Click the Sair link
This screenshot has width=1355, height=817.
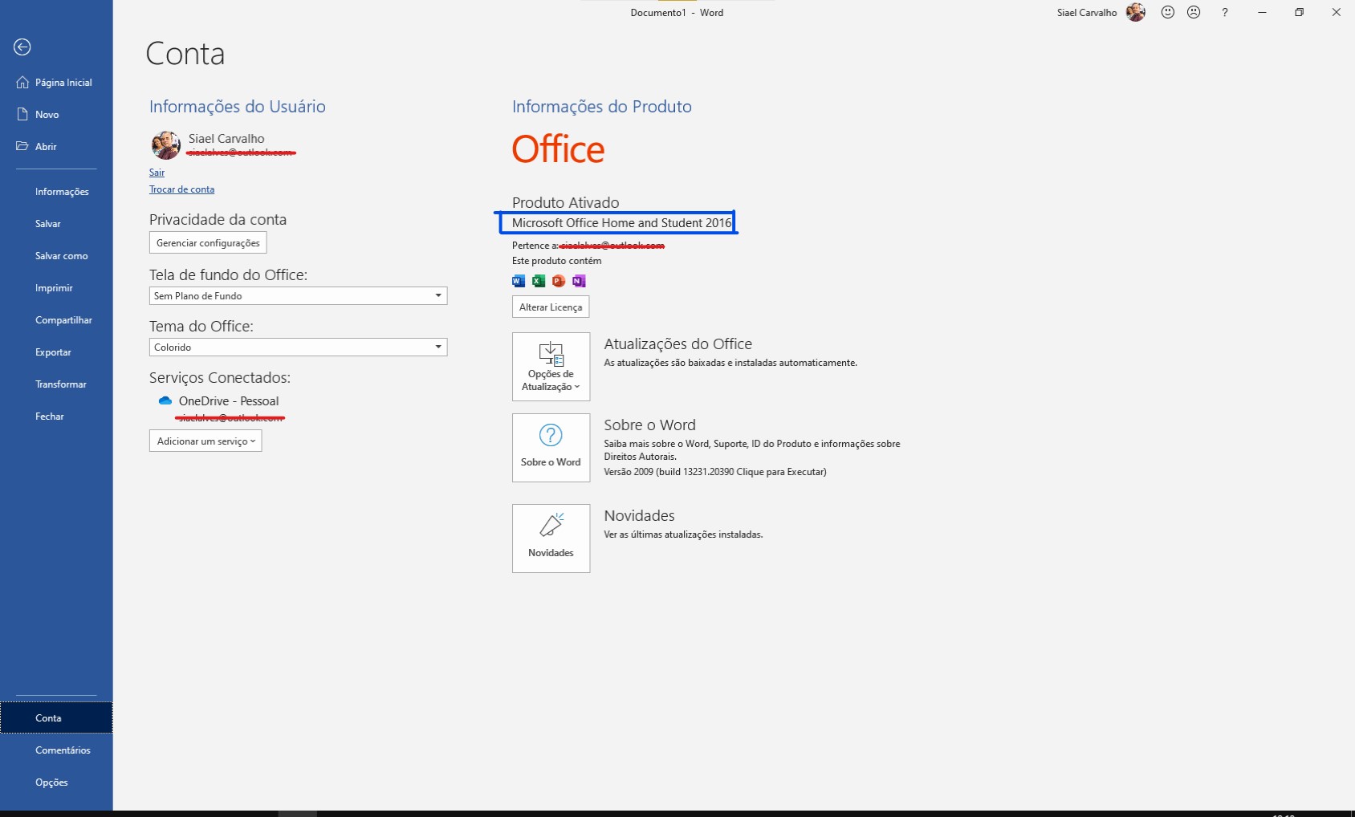(157, 173)
